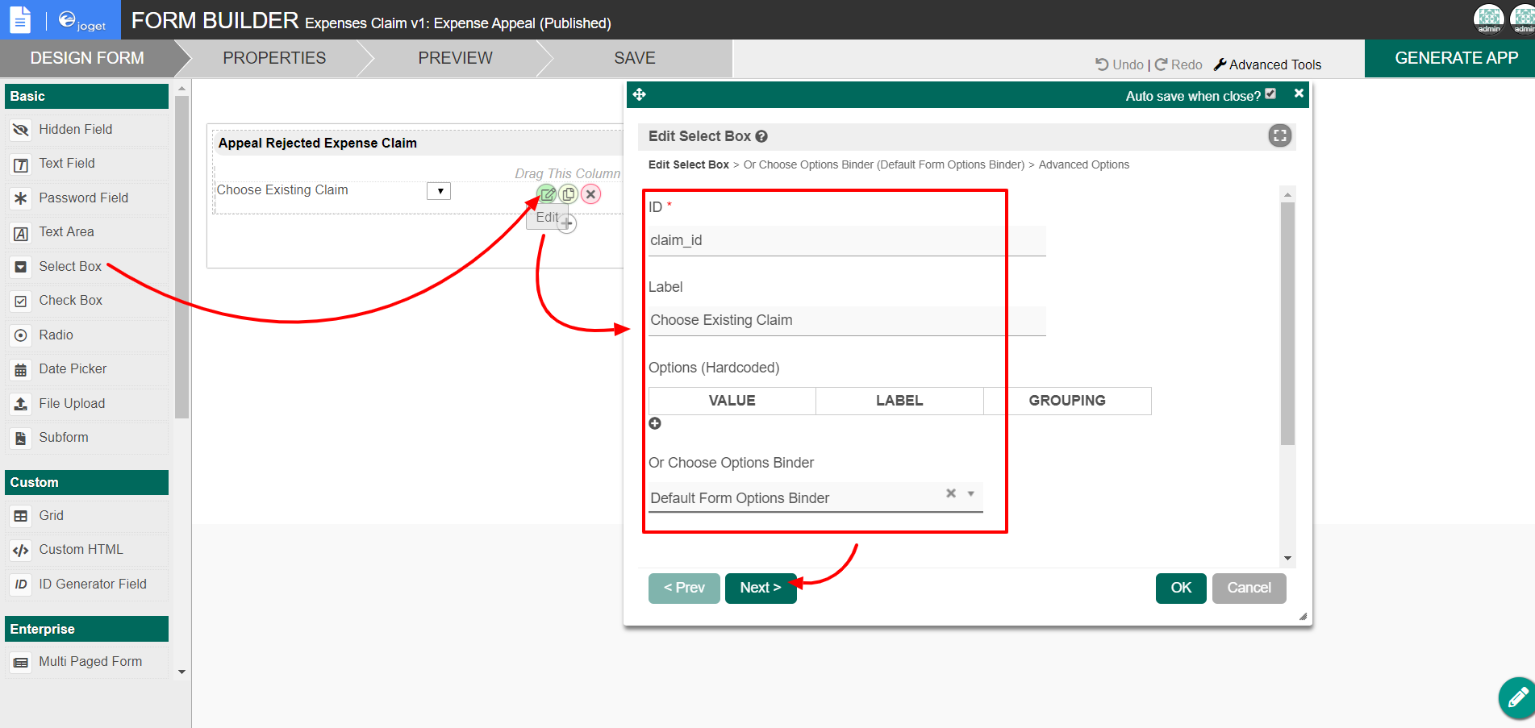Click the copy icon next to edit

coord(569,194)
